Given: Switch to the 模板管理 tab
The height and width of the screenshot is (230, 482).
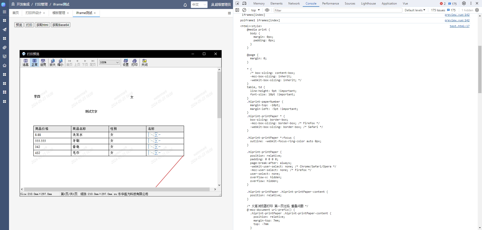Looking at the screenshot, I should [x=59, y=13].
